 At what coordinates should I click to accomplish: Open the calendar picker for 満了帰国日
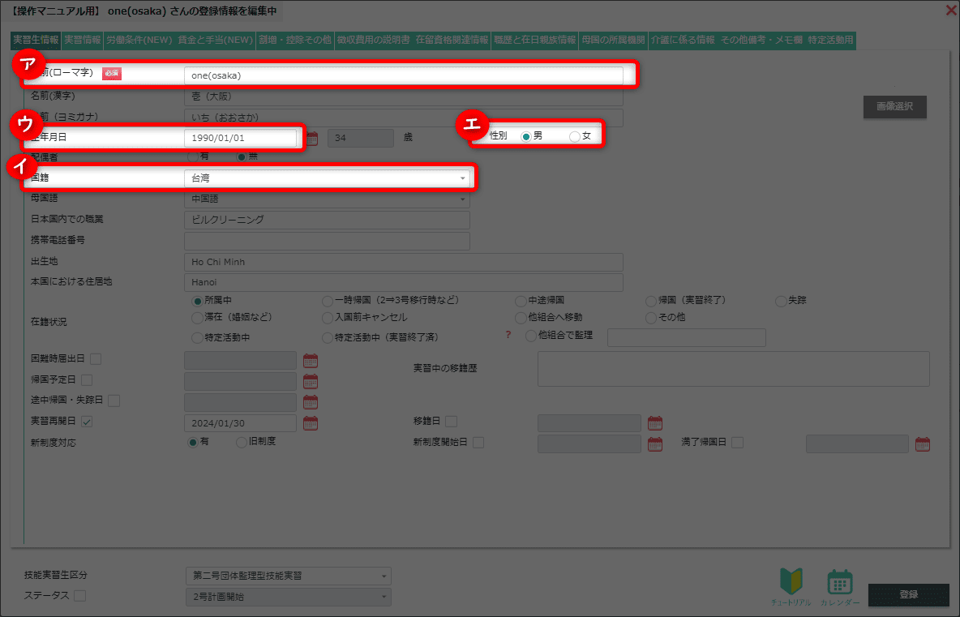point(923,443)
